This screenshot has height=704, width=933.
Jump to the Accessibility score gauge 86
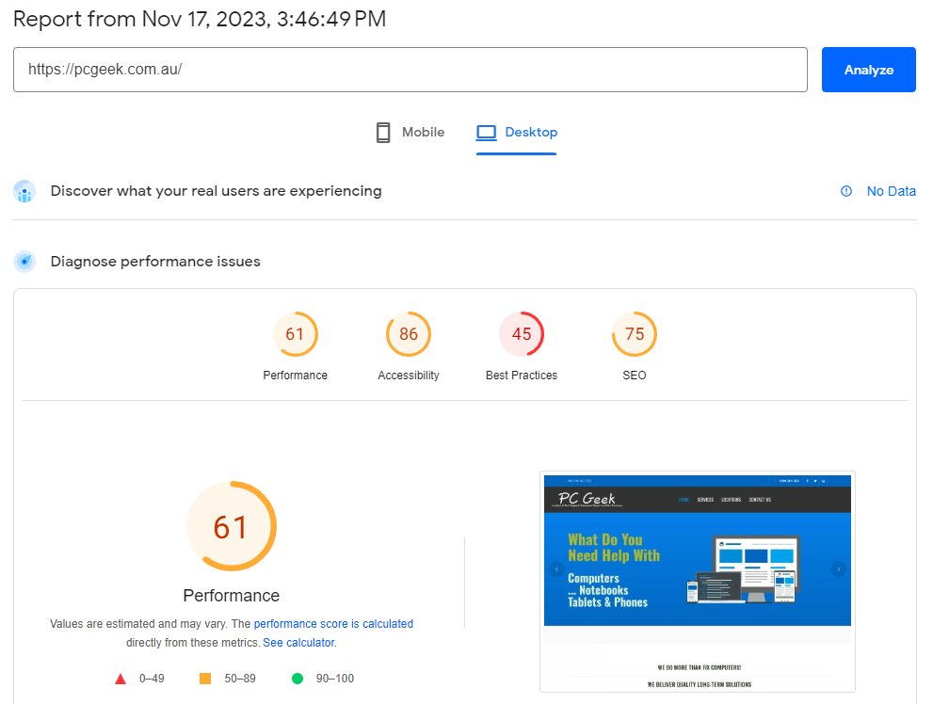pos(409,334)
